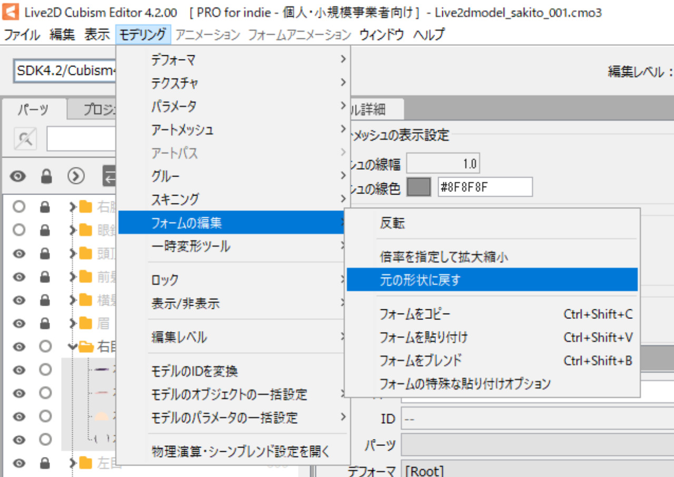This screenshot has height=477, width=674.
Task: Hide the folder row starting with 横
Action: coord(19,300)
